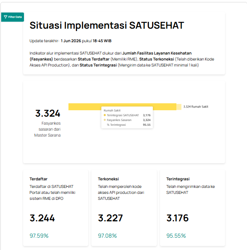Click the '3.324 Rumah Sakit' bar label

pyautogui.click(x=196, y=107)
